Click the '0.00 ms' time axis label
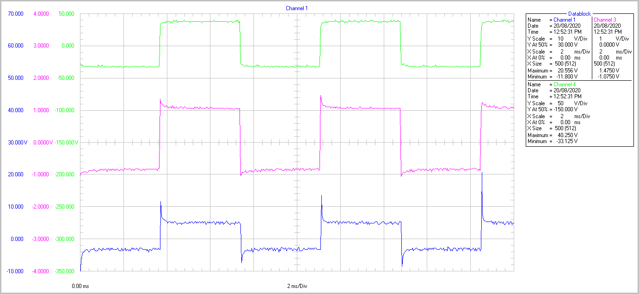 [x=80, y=286]
